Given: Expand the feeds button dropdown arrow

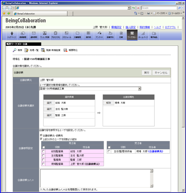Looking at the screenshot, I should [x=145, y=13].
